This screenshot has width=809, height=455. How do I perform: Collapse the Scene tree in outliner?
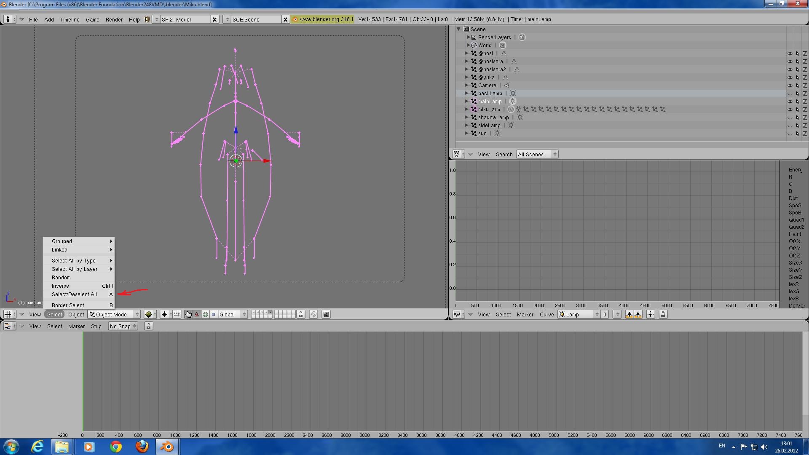tap(459, 29)
